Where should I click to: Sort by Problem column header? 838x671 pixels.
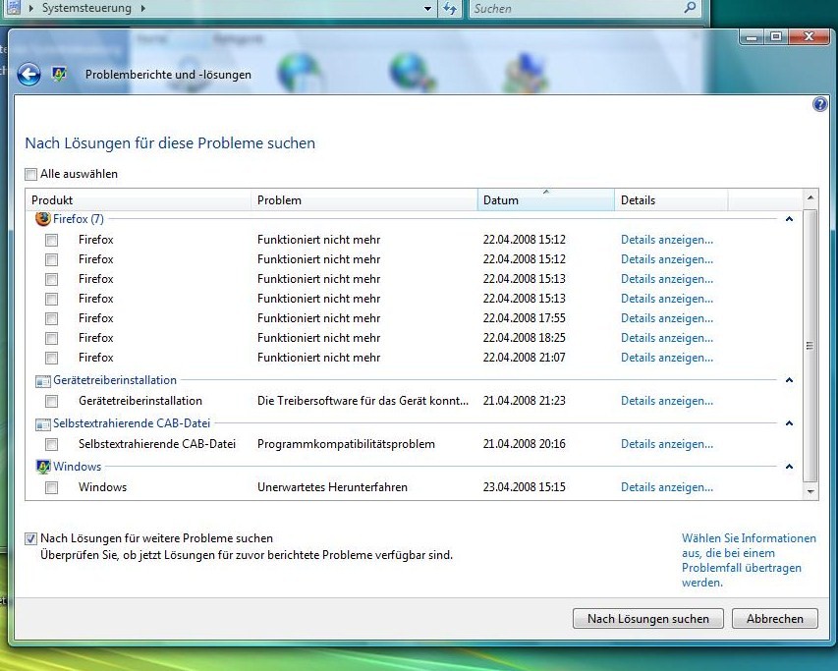(363, 200)
